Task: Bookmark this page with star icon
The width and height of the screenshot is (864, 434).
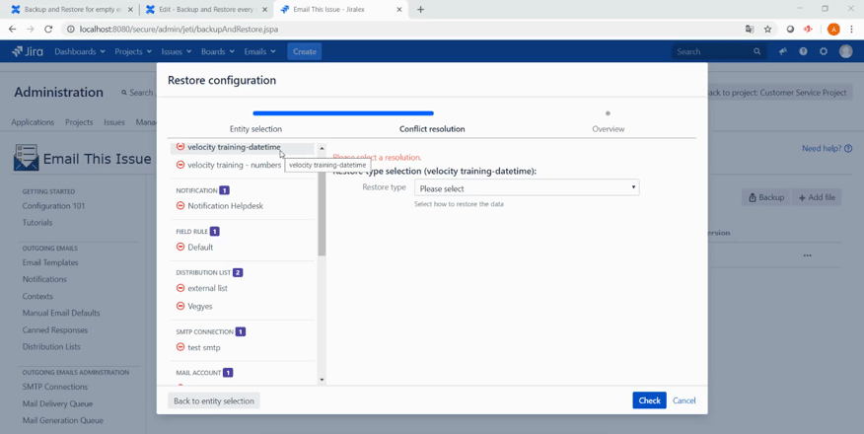Action: (767, 30)
